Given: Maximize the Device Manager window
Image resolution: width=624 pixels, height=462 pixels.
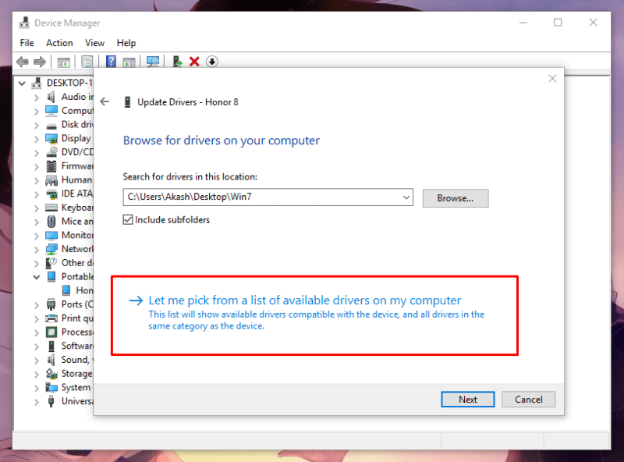Looking at the screenshot, I should tap(558, 23).
